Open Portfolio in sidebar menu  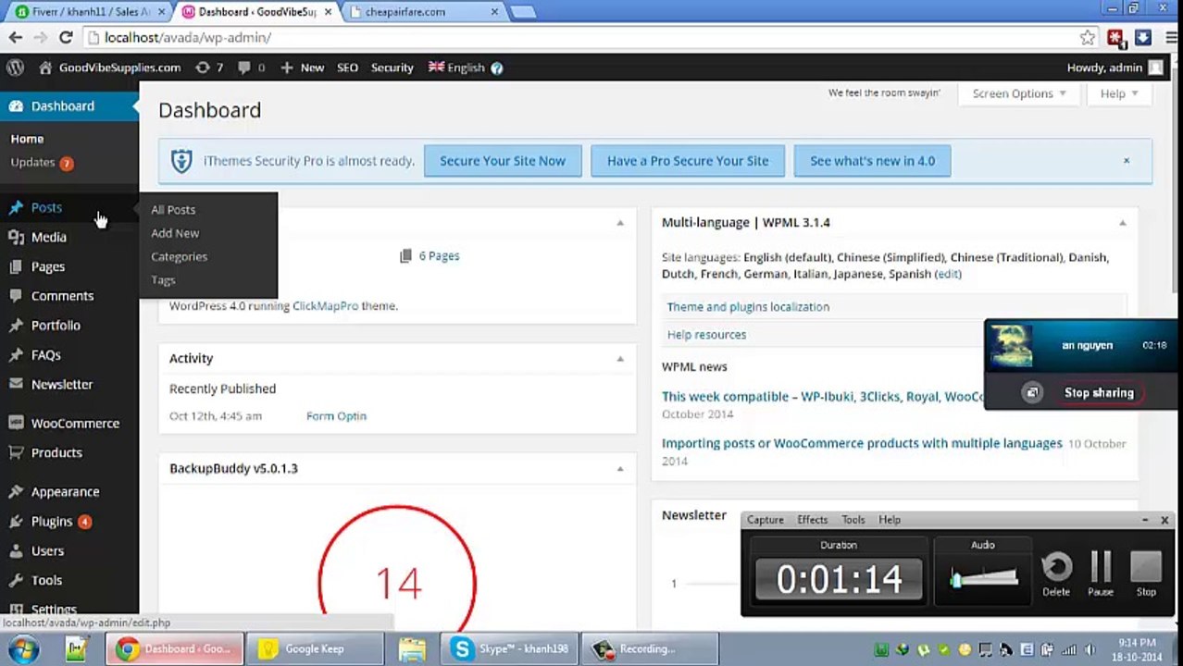(x=56, y=326)
